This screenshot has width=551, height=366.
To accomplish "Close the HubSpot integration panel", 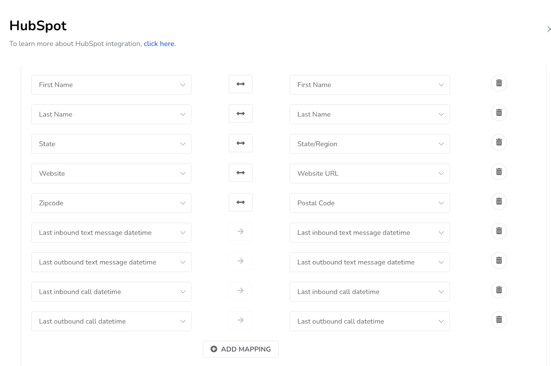I will (x=549, y=29).
